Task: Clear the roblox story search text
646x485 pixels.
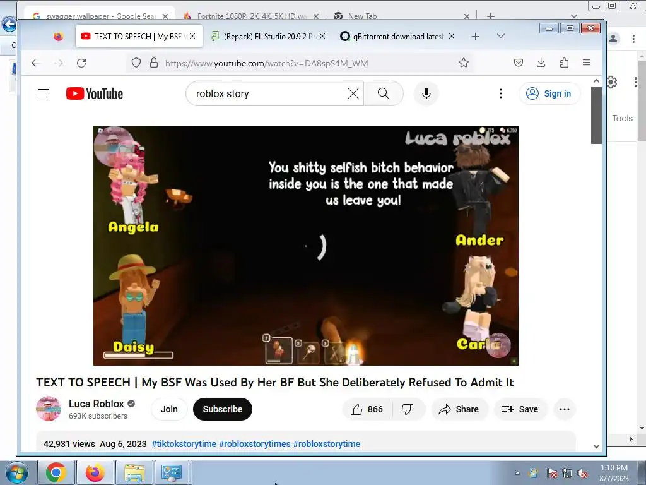Action: point(353,93)
